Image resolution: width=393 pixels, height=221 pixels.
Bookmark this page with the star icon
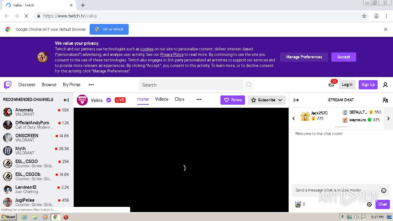(364, 16)
